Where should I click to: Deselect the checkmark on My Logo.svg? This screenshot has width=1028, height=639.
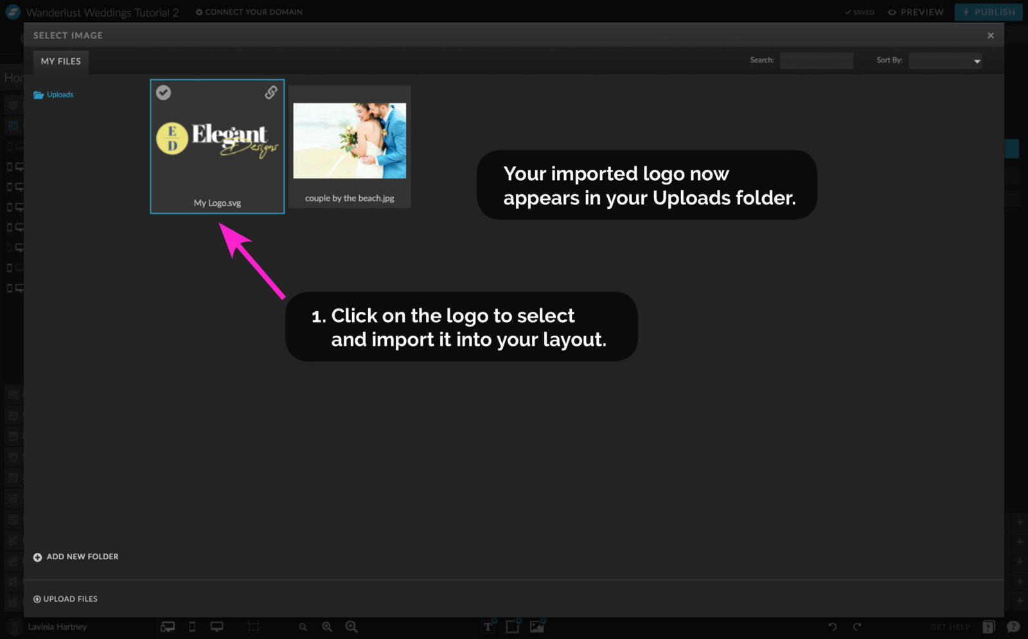[164, 93]
